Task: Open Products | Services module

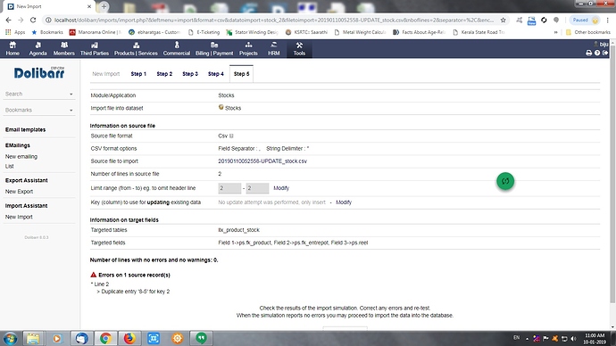Action: (x=136, y=49)
